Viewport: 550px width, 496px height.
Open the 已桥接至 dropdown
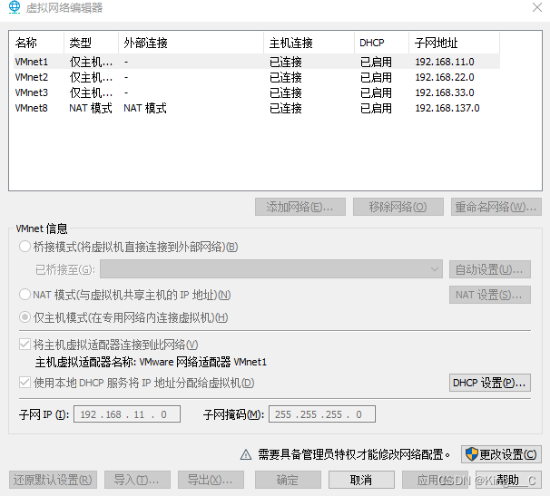pyautogui.click(x=271, y=269)
